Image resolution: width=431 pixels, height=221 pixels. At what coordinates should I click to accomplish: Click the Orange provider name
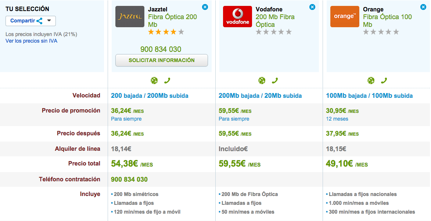373,9
